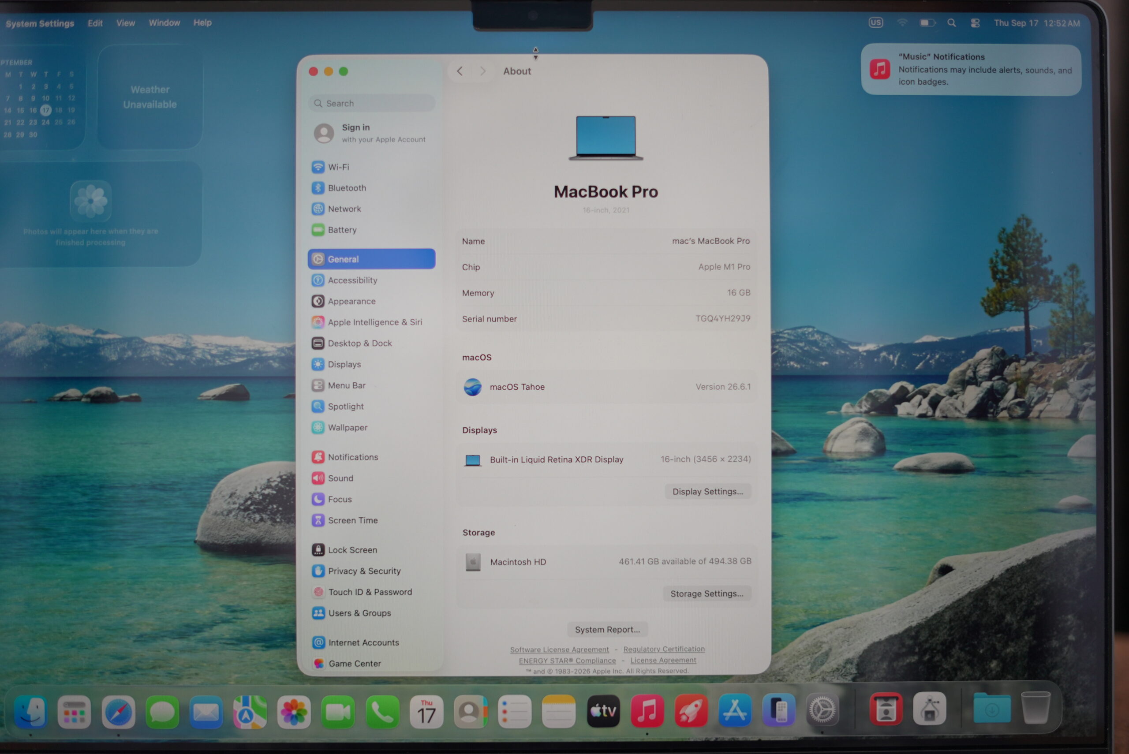Open Internet Accounts settings
The height and width of the screenshot is (754, 1129).
pyautogui.click(x=371, y=643)
